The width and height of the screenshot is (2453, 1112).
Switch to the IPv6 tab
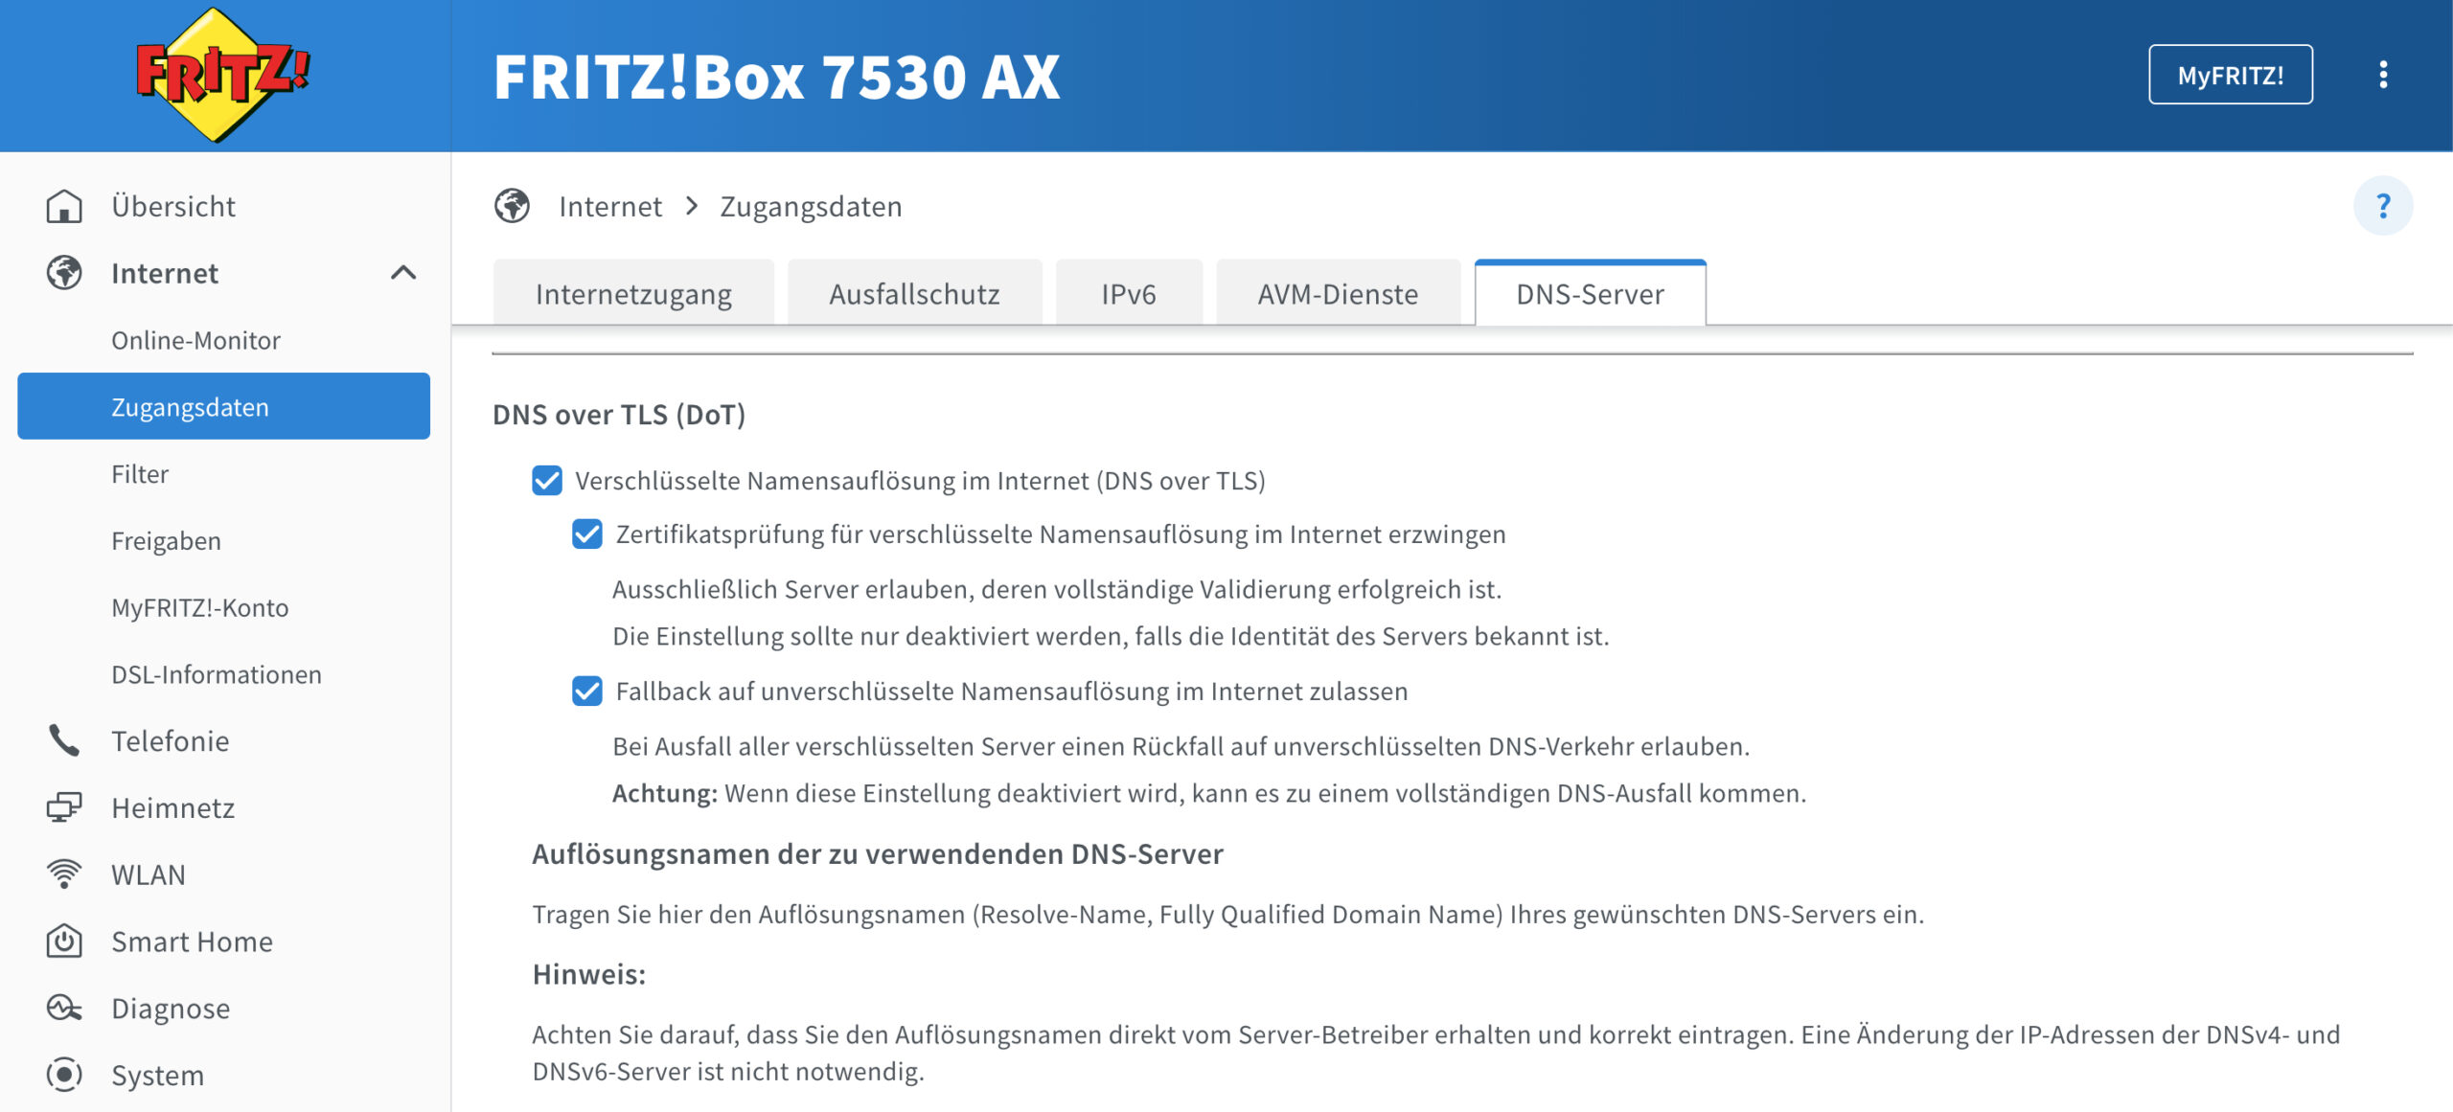[x=1128, y=294]
